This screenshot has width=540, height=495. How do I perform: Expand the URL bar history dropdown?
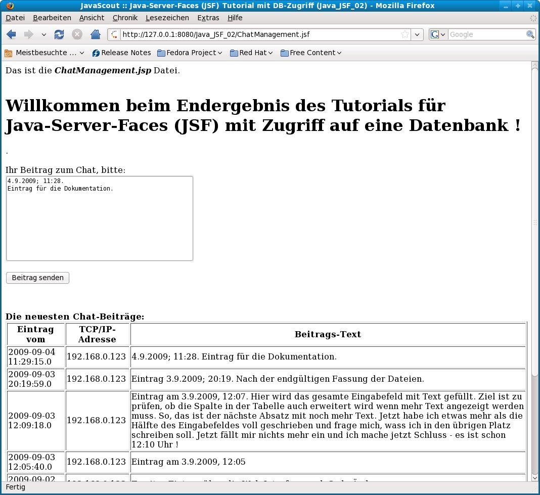coord(417,34)
